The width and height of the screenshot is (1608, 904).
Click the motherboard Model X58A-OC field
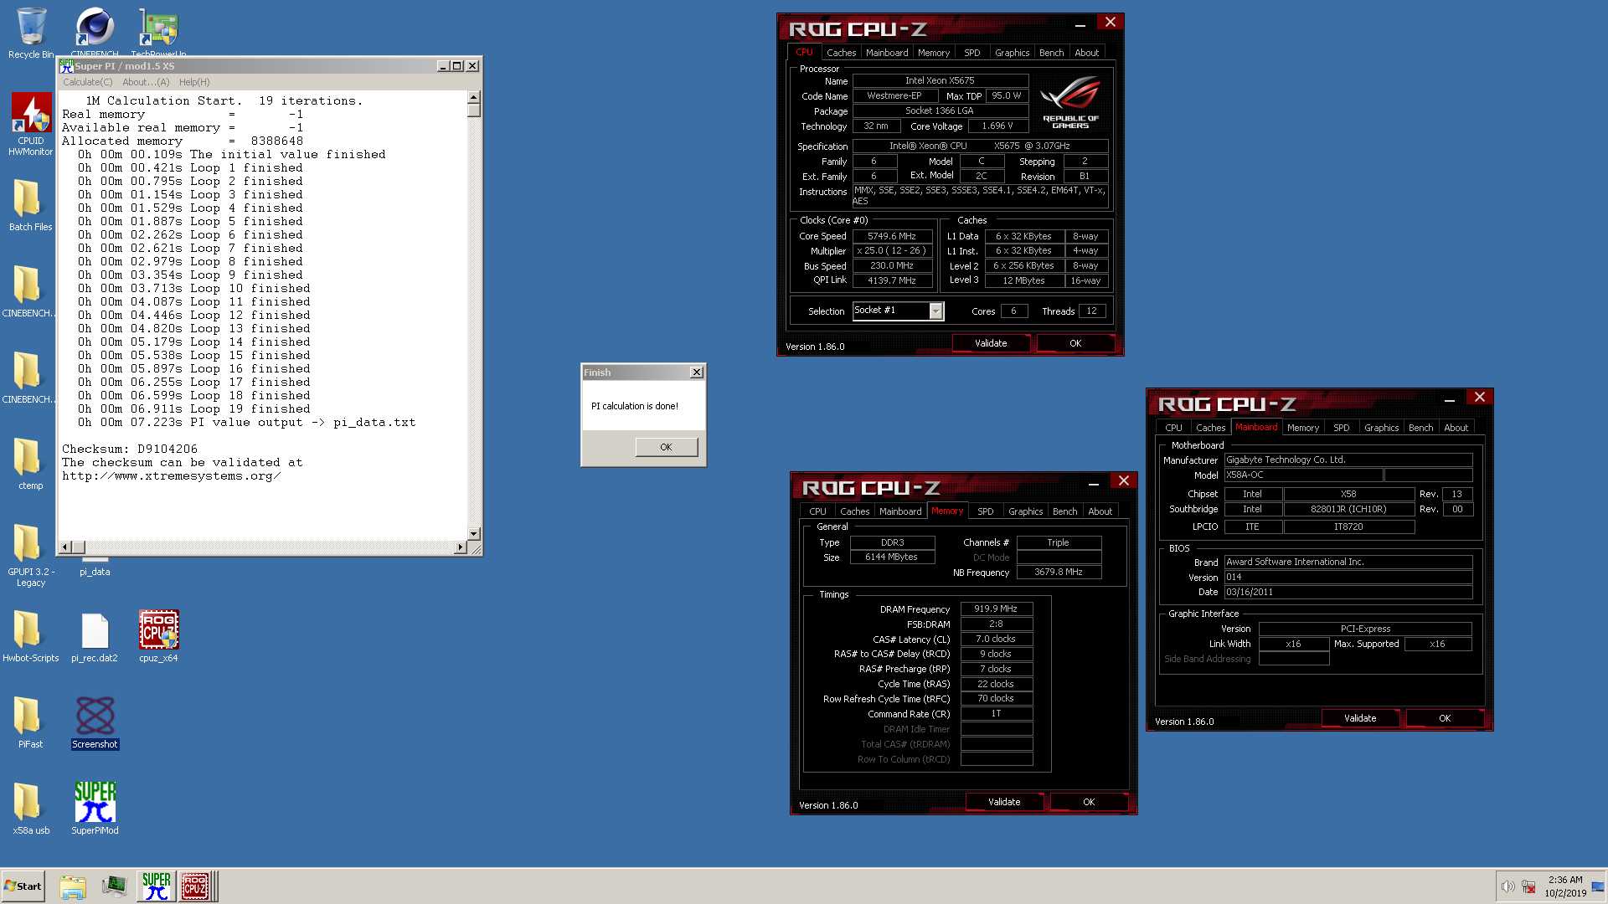pos(1303,475)
